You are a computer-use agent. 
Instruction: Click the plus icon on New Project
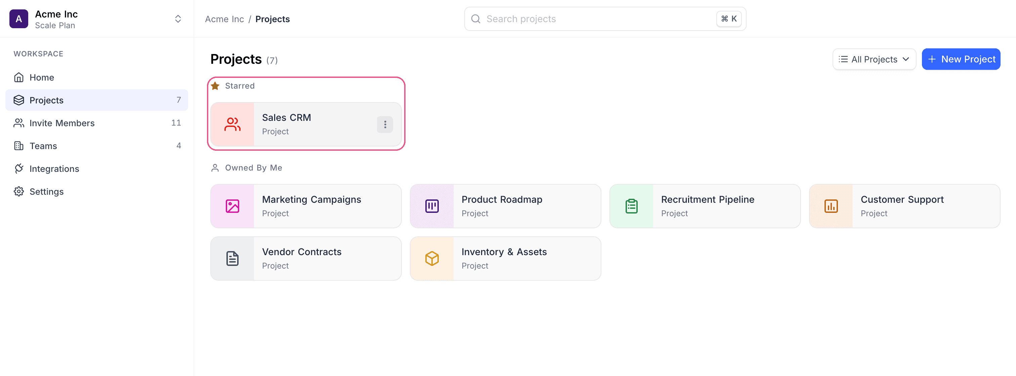(x=932, y=59)
